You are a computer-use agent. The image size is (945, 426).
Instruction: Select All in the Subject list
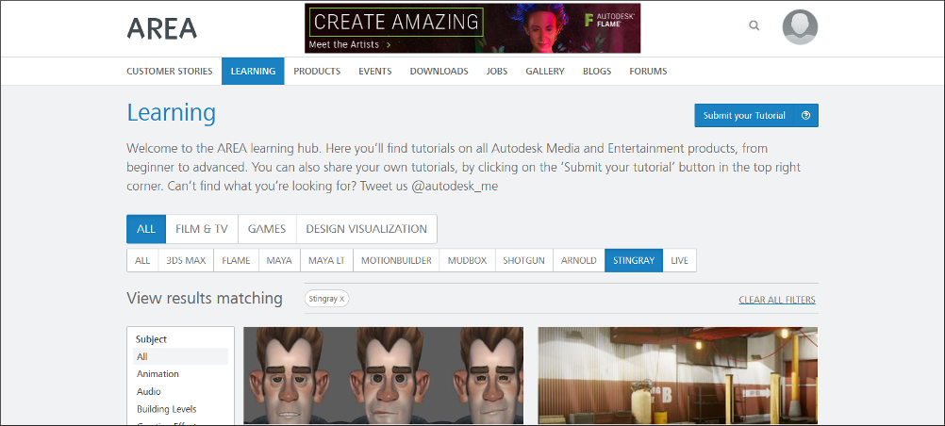[180, 356]
